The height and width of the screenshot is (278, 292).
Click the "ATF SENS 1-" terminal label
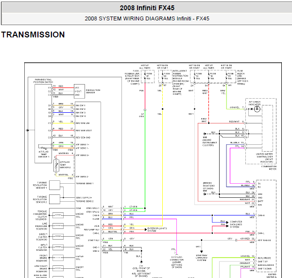[x=82, y=148]
